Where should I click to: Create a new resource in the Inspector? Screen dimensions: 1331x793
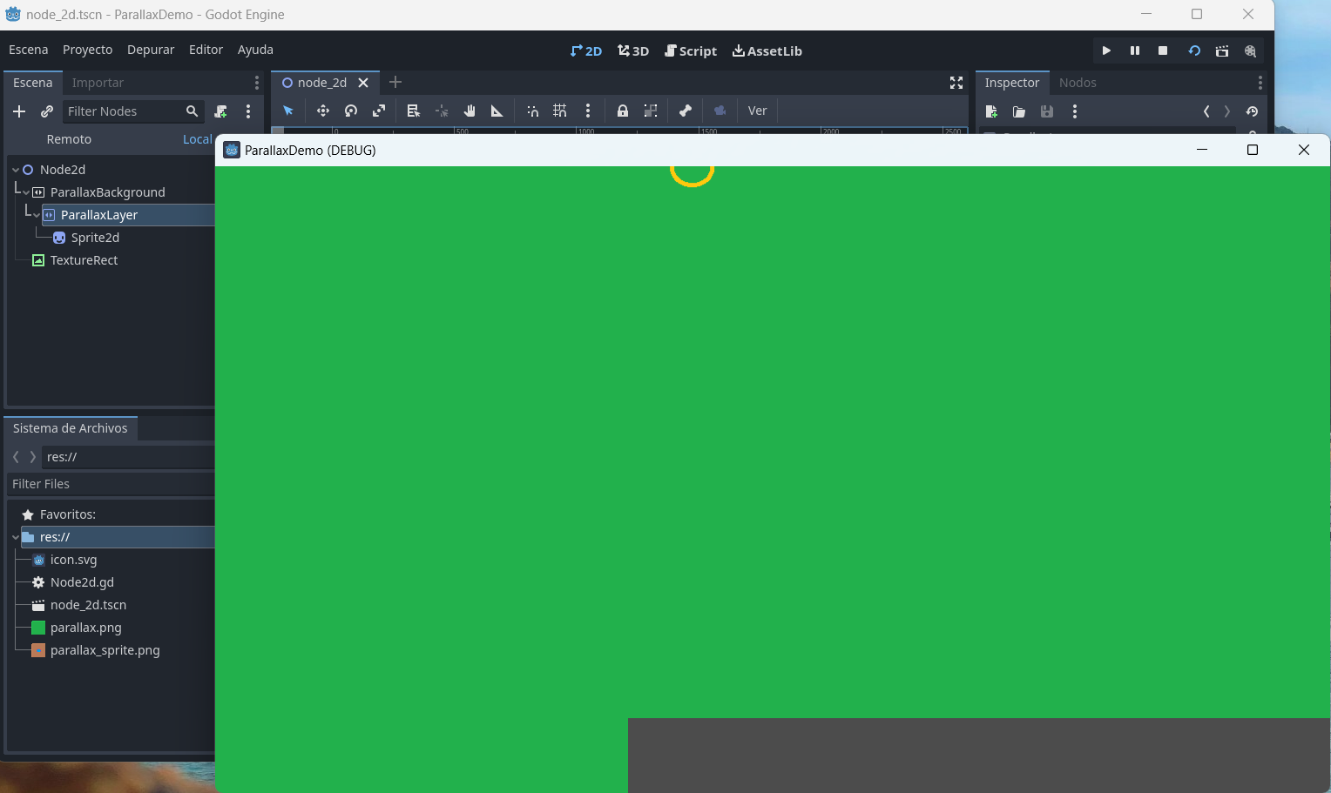(x=991, y=111)
